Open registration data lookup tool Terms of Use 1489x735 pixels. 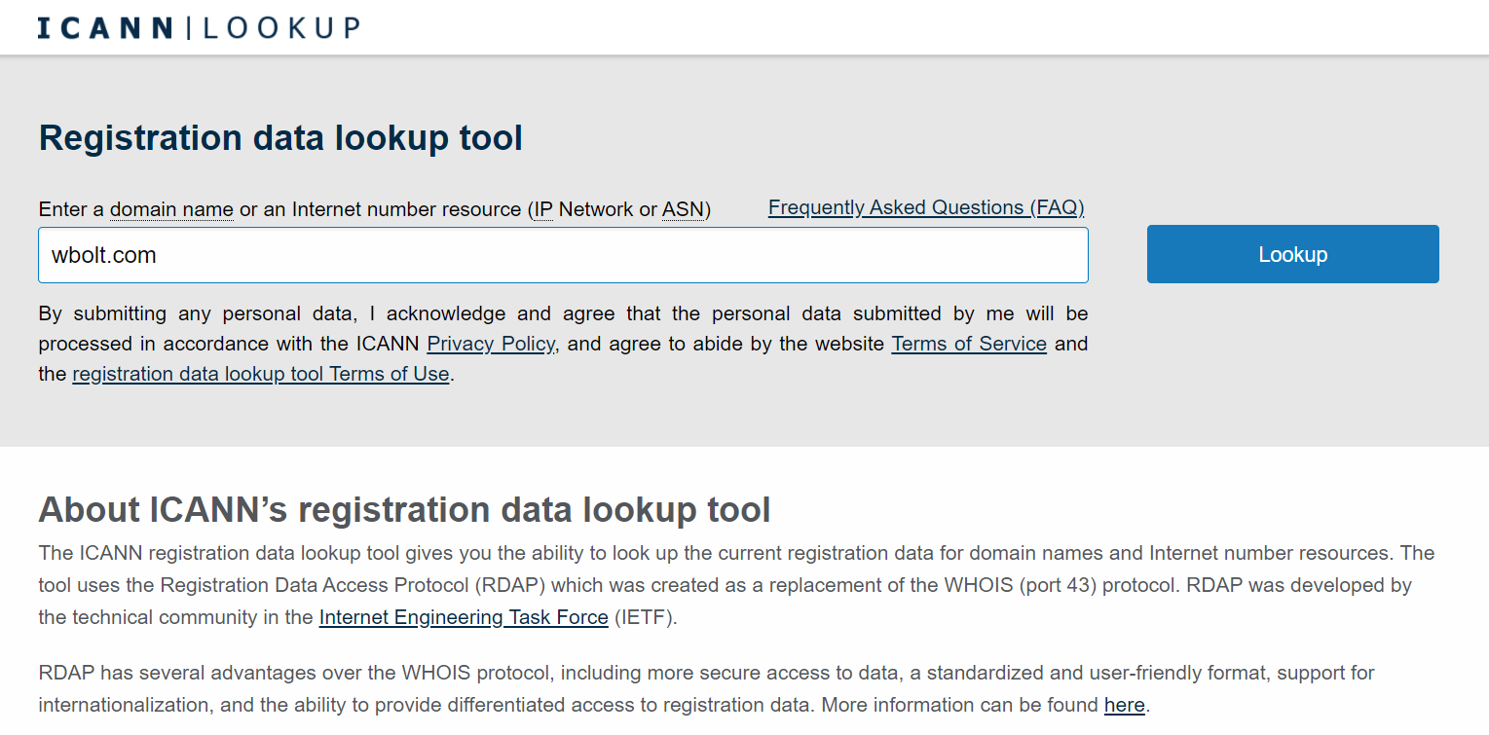tap(260, 374)
